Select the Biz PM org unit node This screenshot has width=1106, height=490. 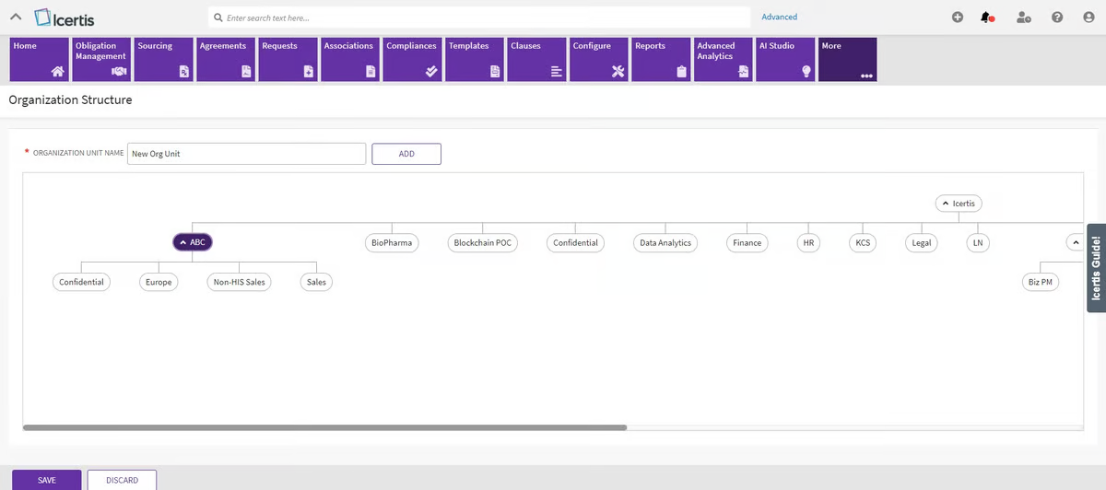point(1040,282)
